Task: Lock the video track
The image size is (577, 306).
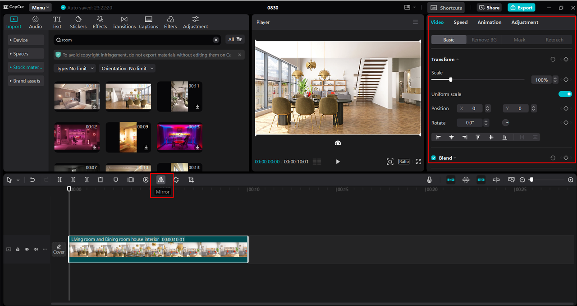Action: 18,249
